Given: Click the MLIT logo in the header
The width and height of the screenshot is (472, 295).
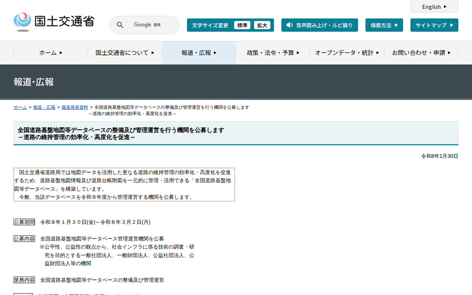Looking at the screenshot, I should [x=54, y=22].
